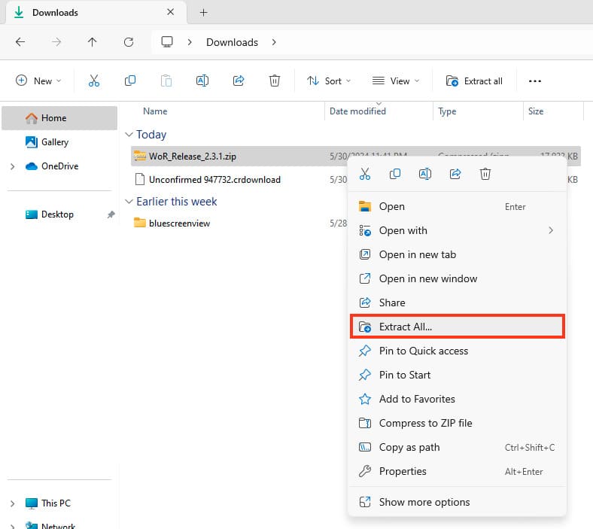Open the Sort dropdown menu
The width and height of the screenshot is (593, 529).
[x=329, y=81]
